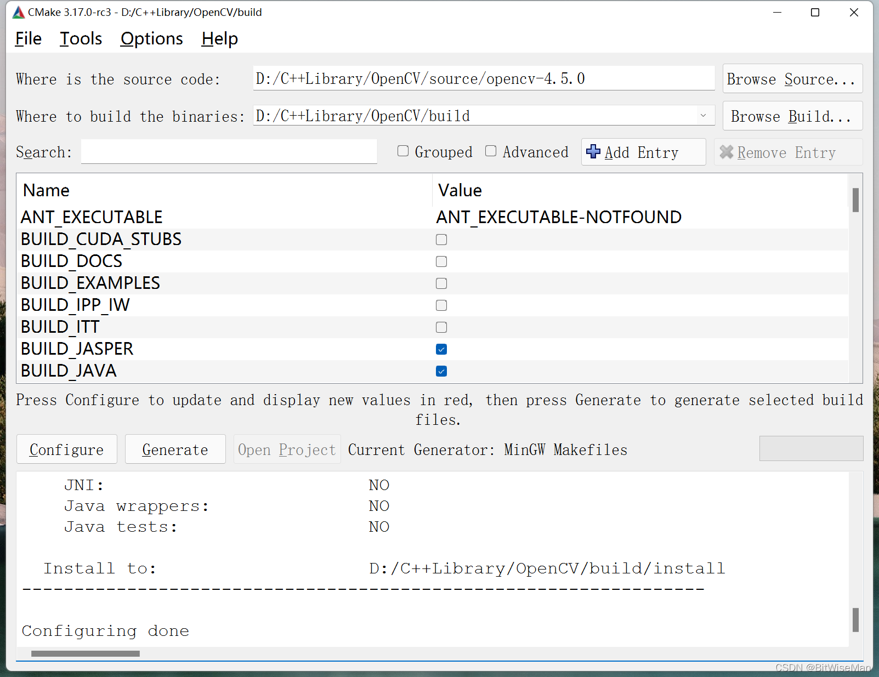Enable the Advanced checkbox
This screenshot has width=879, height=677.
491,151
